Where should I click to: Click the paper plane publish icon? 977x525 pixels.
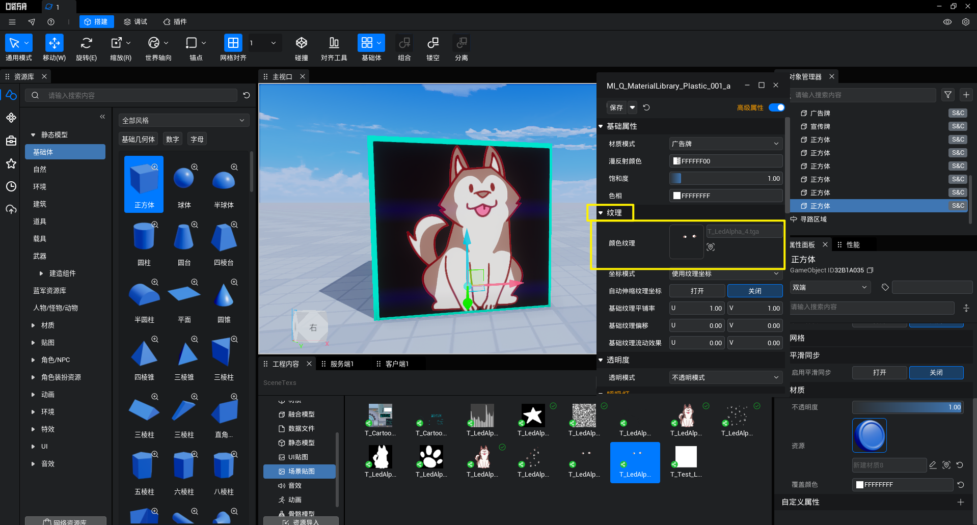pos(32,22)
